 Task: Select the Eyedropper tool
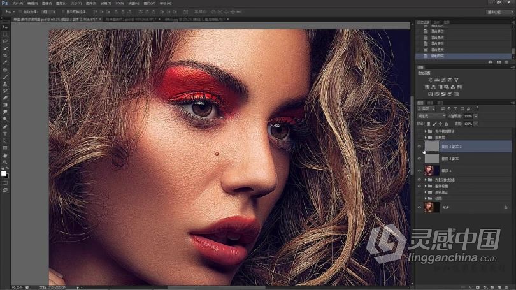pos(5,62)
